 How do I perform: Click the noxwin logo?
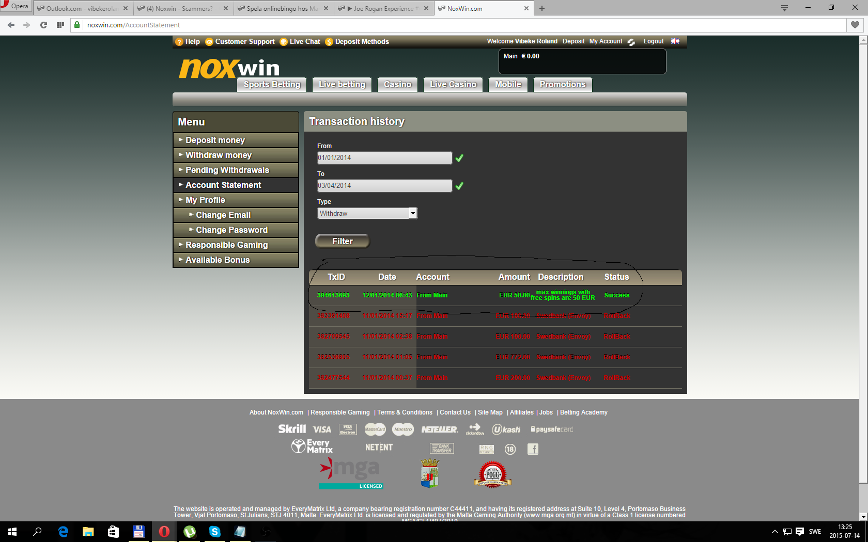click(229, 68)
